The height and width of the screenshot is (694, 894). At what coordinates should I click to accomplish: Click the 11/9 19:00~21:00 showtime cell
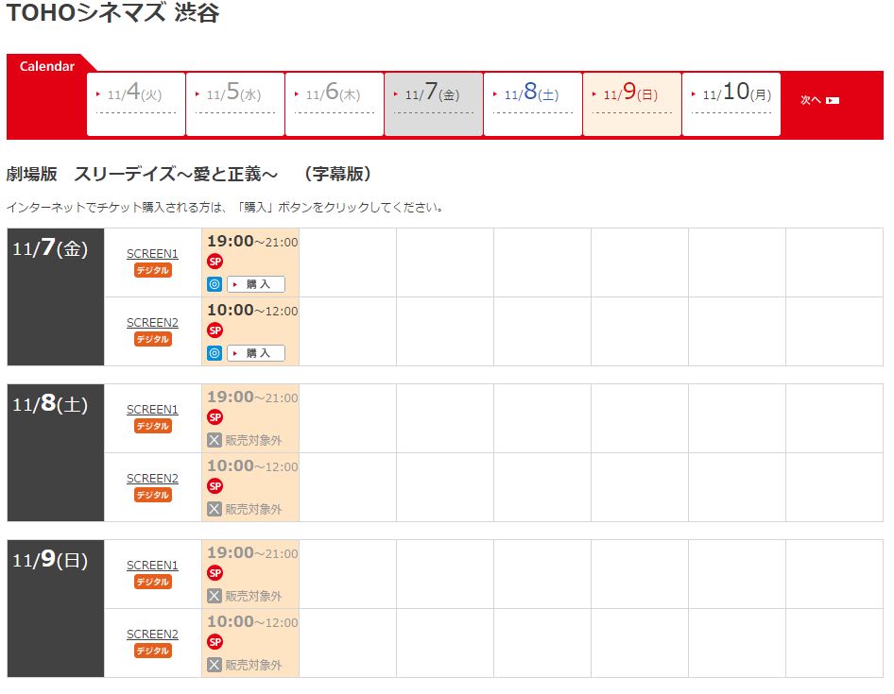[x=251, y=553]
